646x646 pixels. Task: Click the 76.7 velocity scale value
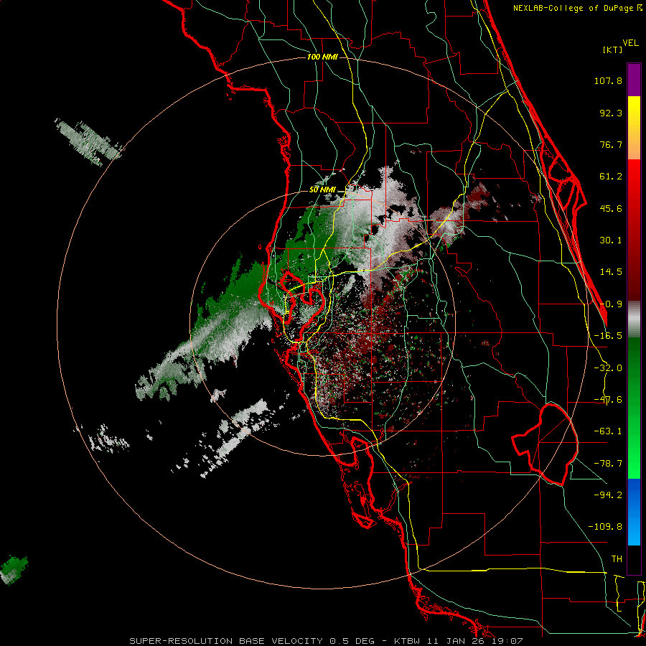[x=611, y=144]
